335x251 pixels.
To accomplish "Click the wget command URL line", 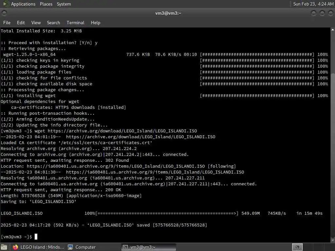I will (x=99, y=131).
